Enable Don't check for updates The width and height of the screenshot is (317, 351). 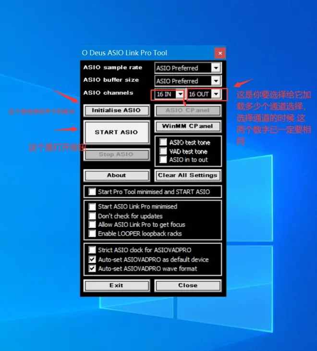point(92,216)
